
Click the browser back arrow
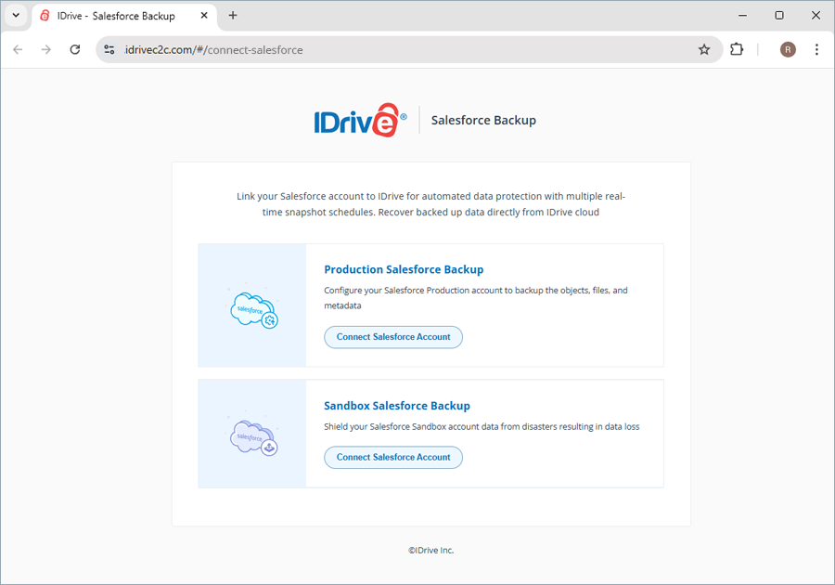click(17, 49)
